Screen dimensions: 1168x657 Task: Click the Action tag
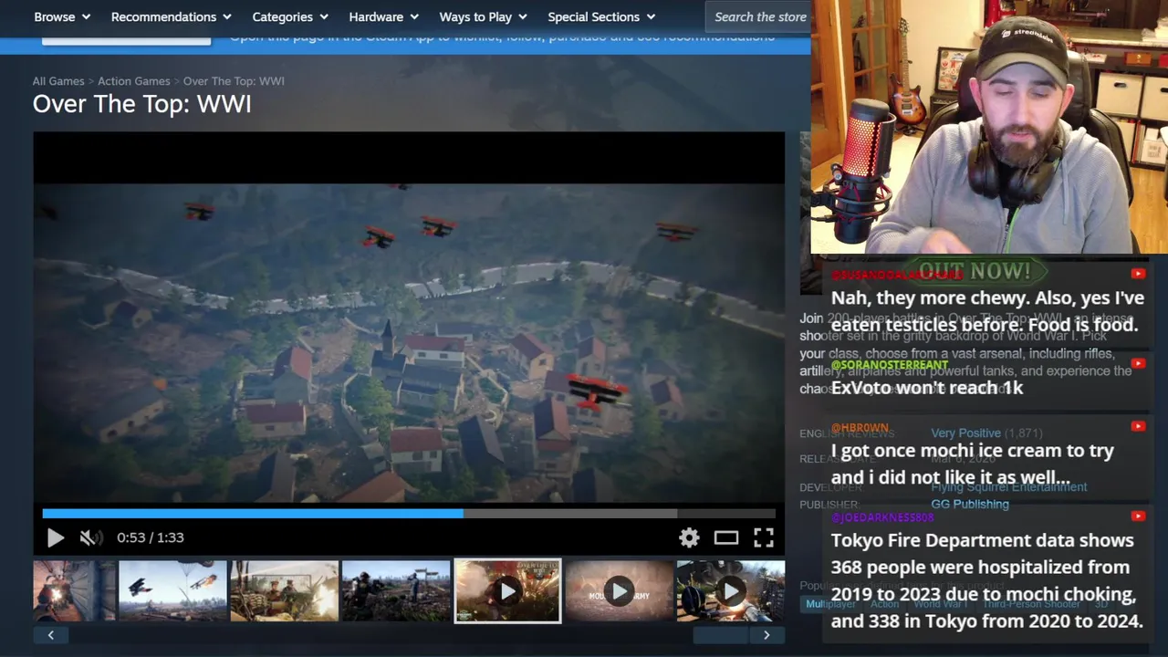click(x=884, y=604)
